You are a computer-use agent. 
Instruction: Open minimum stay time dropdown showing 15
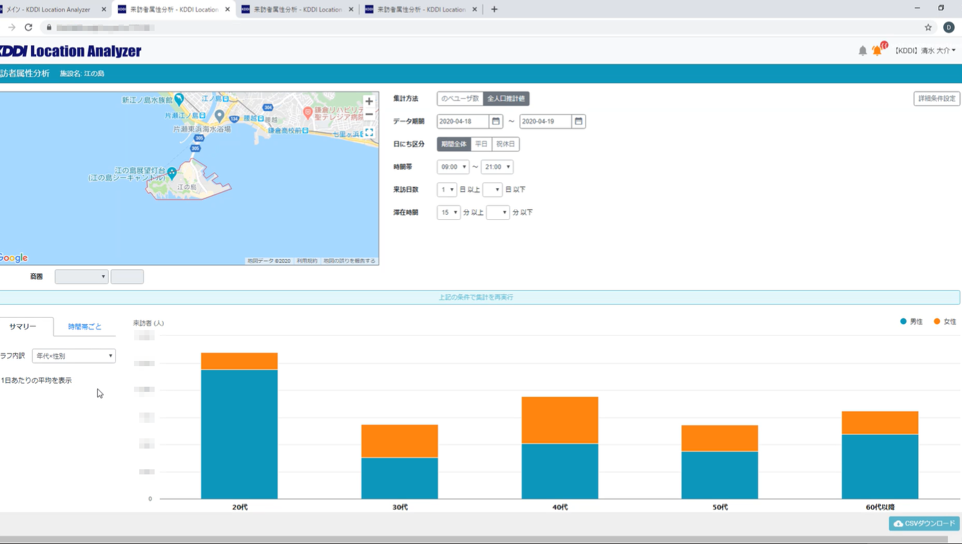click(448, 212)
